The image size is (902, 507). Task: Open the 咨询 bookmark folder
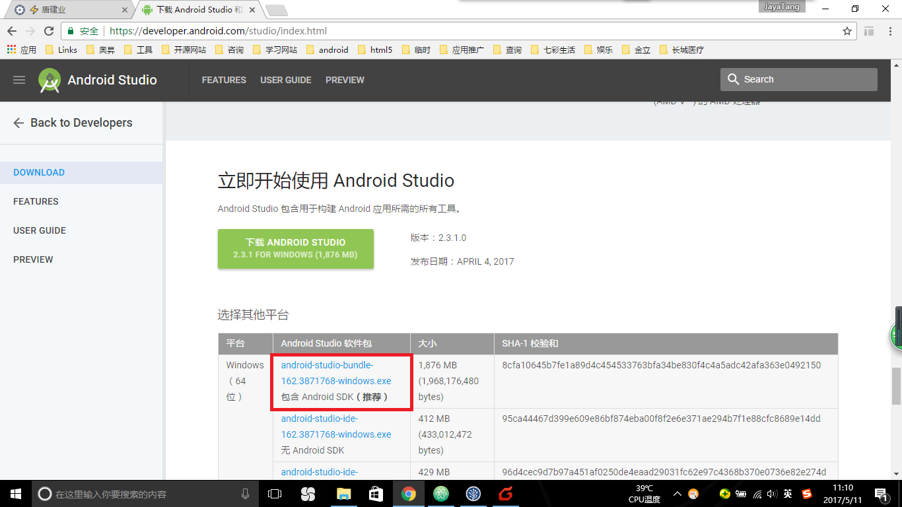[229, 50]
